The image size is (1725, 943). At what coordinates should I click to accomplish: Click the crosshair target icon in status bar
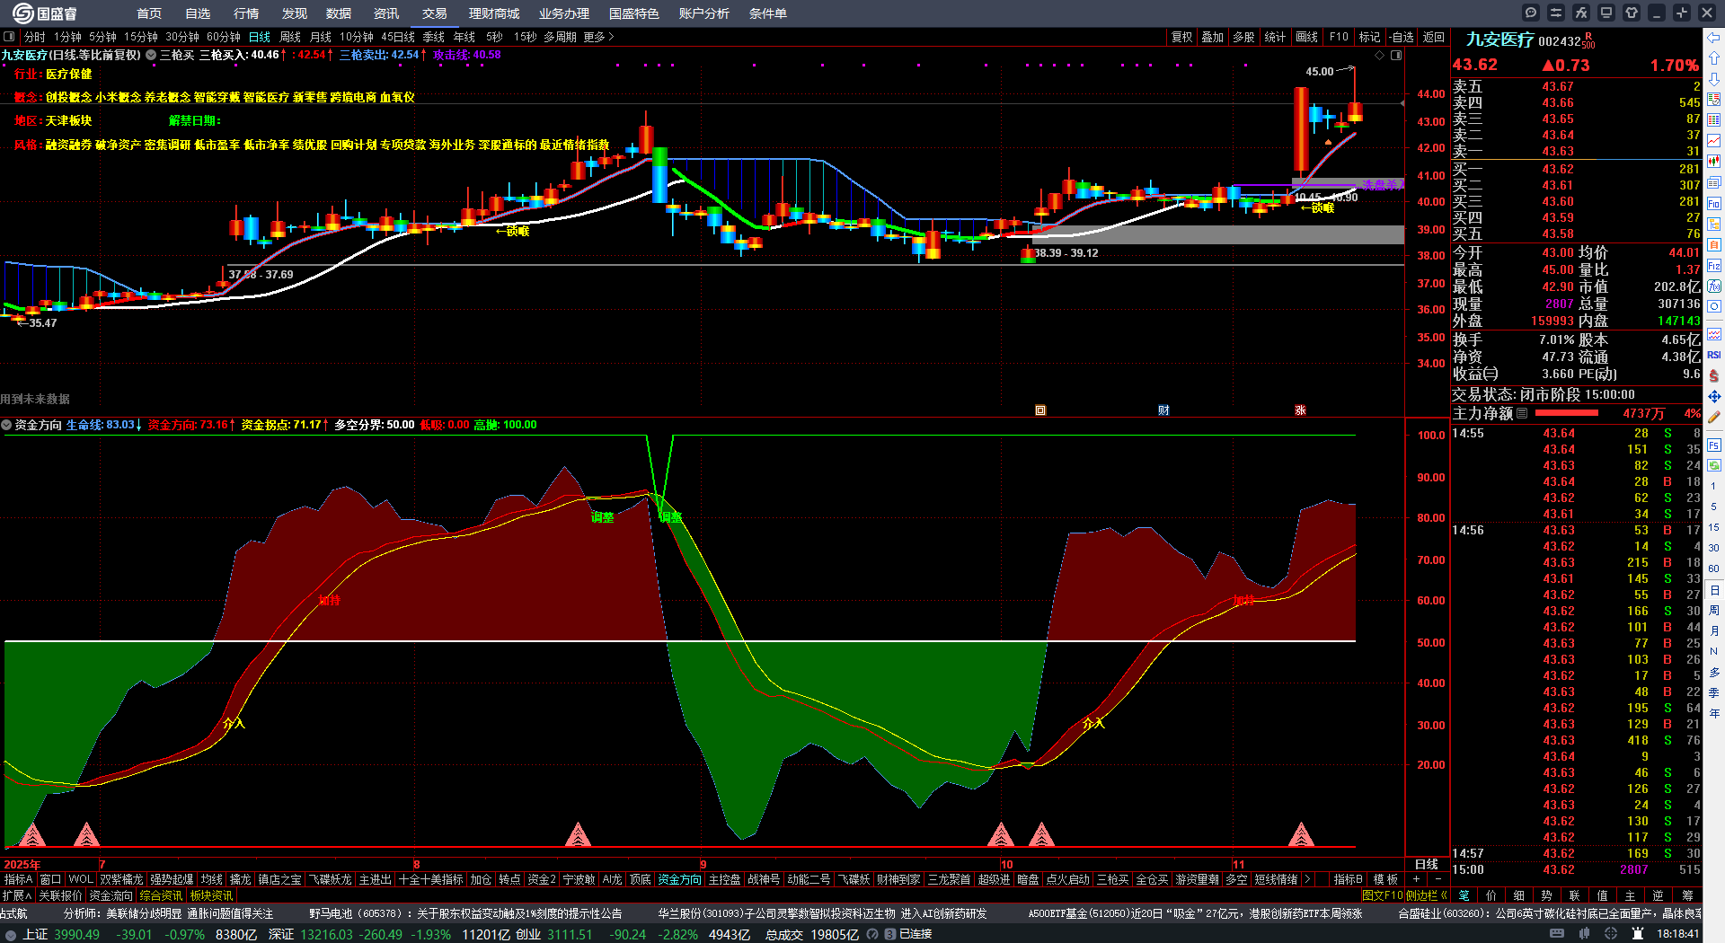click(1611, 934)
